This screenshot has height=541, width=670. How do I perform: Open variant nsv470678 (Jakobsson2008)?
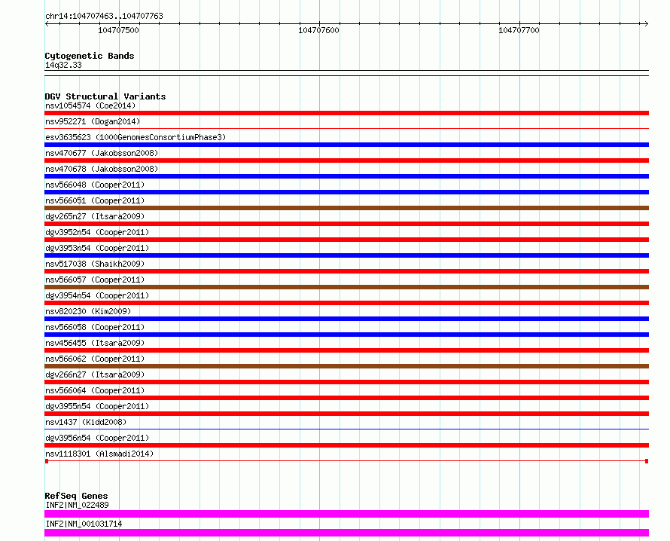[x=102, y=169]
